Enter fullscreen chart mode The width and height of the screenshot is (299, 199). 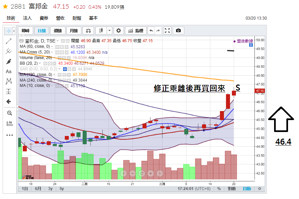point(167,31)
